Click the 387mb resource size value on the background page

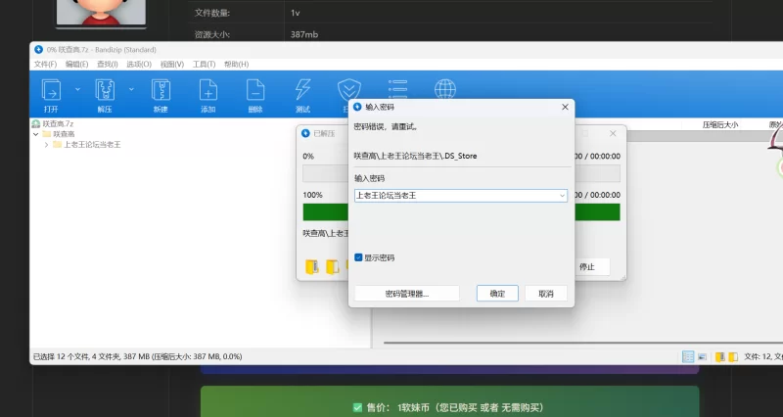(x=304, y=34)
